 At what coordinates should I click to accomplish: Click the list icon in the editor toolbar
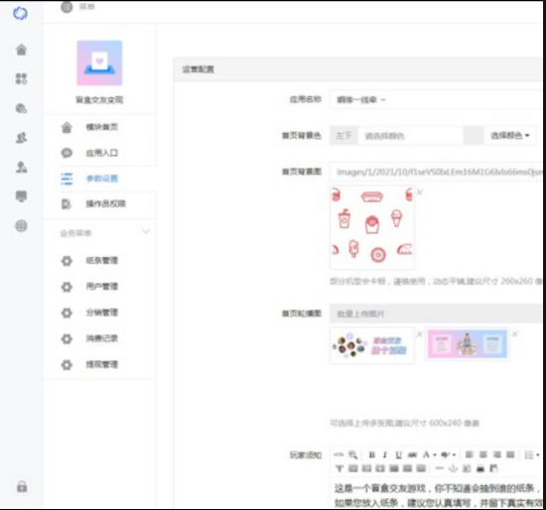(x=529, y=454)
